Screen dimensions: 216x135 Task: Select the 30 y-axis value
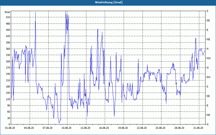[x=9, y=118]
